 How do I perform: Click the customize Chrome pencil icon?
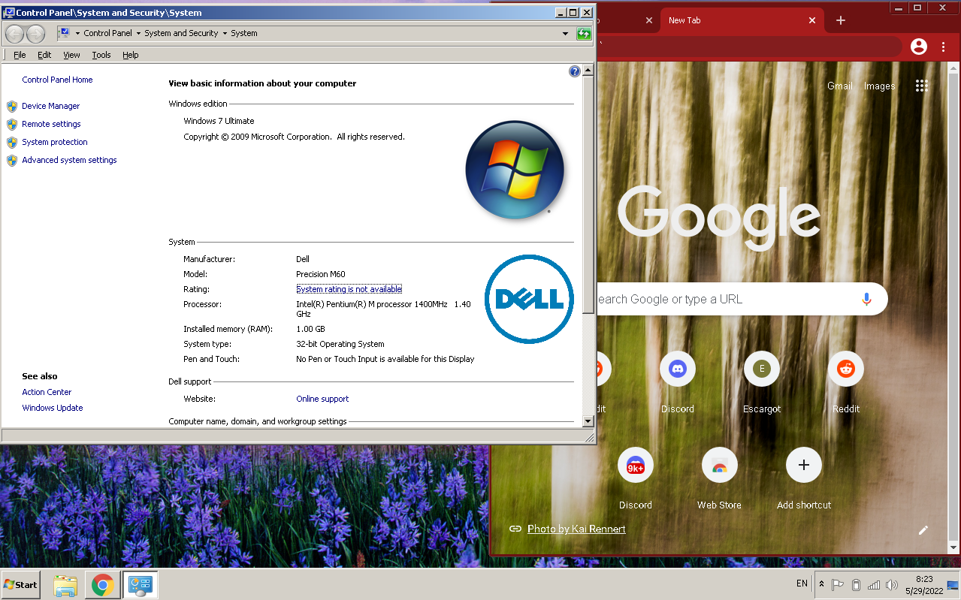click(923, 531)
